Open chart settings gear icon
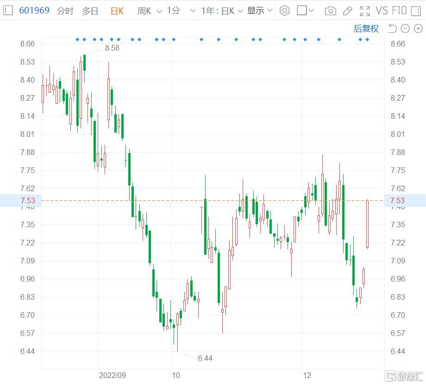The width and height of the screenshot is (426, 385). pyautogui.click(x=284, y=11)
